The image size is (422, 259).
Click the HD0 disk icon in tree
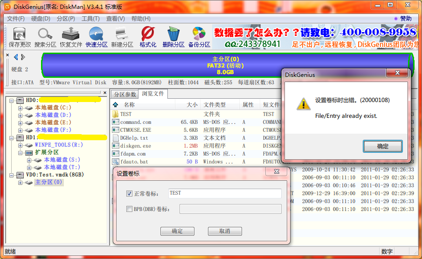20,100
